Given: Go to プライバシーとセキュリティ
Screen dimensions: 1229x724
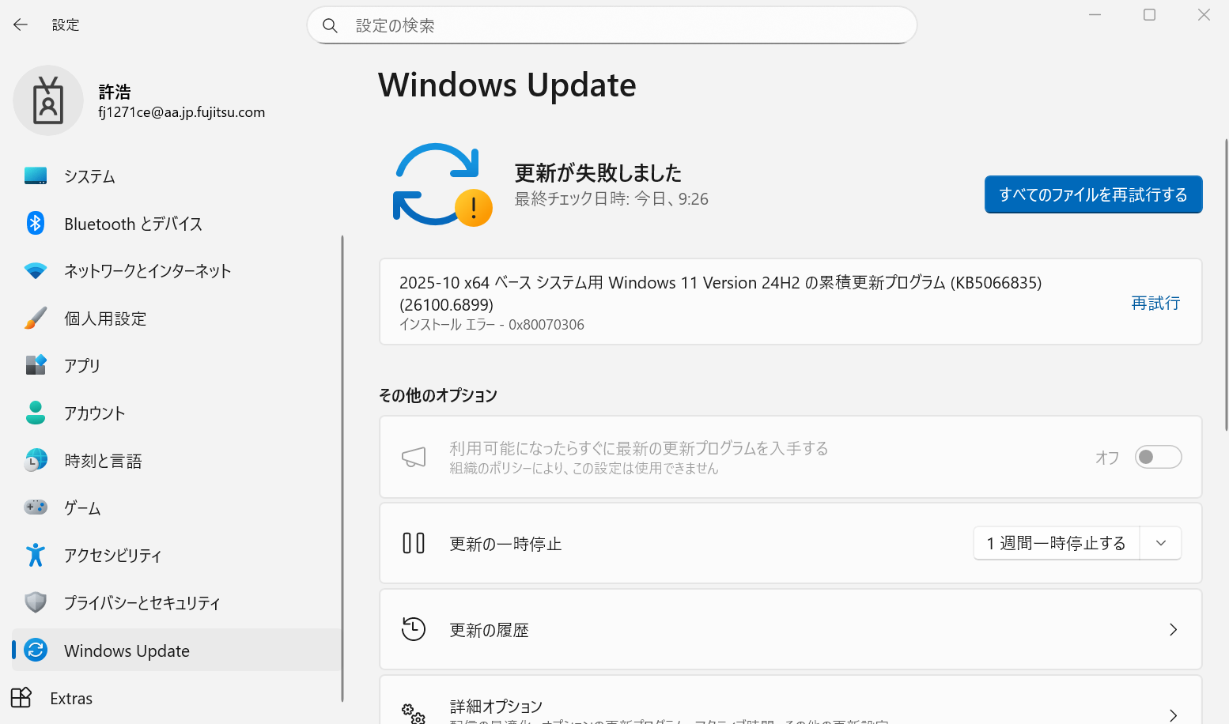Looking at the screenshot, I should click(177, 602).
